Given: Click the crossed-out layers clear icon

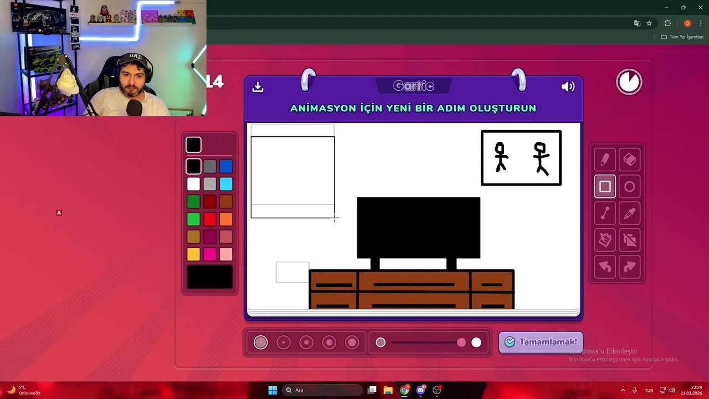Looking at the screenshot, I should point(630,240).
